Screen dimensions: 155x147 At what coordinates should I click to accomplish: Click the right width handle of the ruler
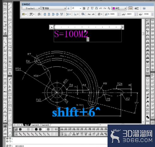click(x=122, y=27)
